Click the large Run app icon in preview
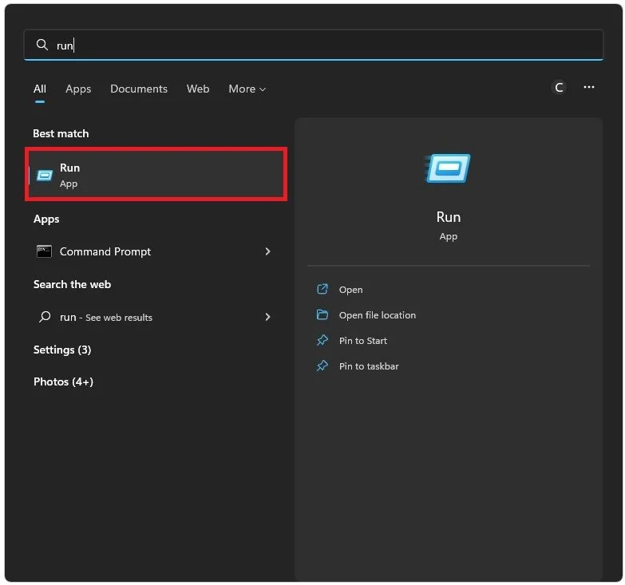Image resolution: width=625 pixels, height=585 pixels. pyautogui.click(x=448, y=168)
